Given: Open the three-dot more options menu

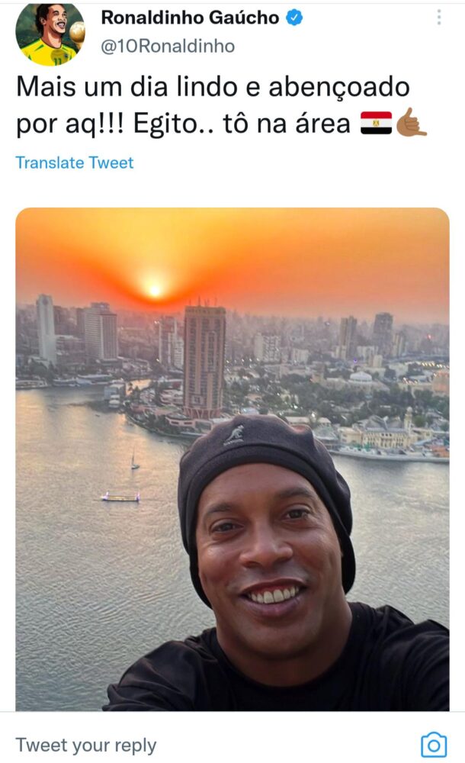Looking at the screenshot, I should point(439,18).
